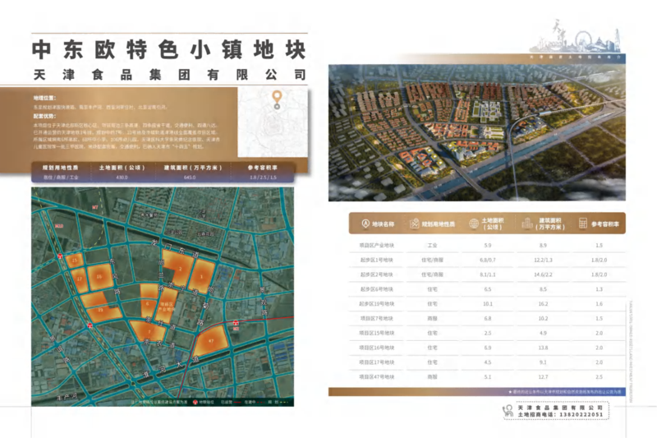657x438 pixels.
Task: Click the 项目区16号地块 row name
Action: 376,348
